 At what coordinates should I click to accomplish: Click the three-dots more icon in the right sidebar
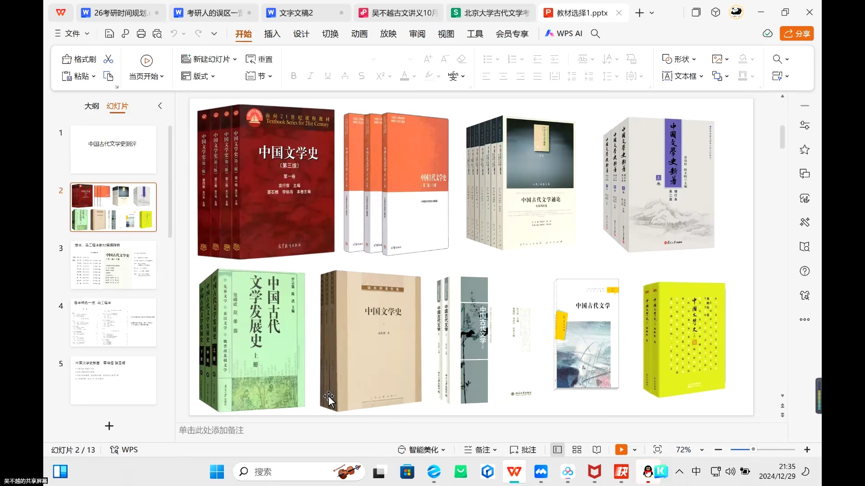[x=805, y=319]
